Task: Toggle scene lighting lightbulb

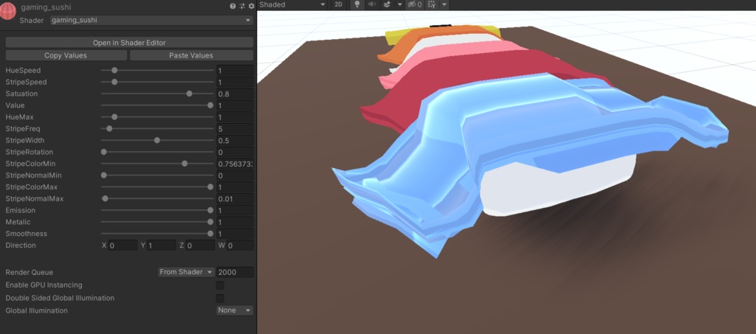Action: 357,5
